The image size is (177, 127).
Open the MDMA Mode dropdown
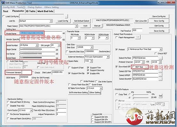point(93,38)
